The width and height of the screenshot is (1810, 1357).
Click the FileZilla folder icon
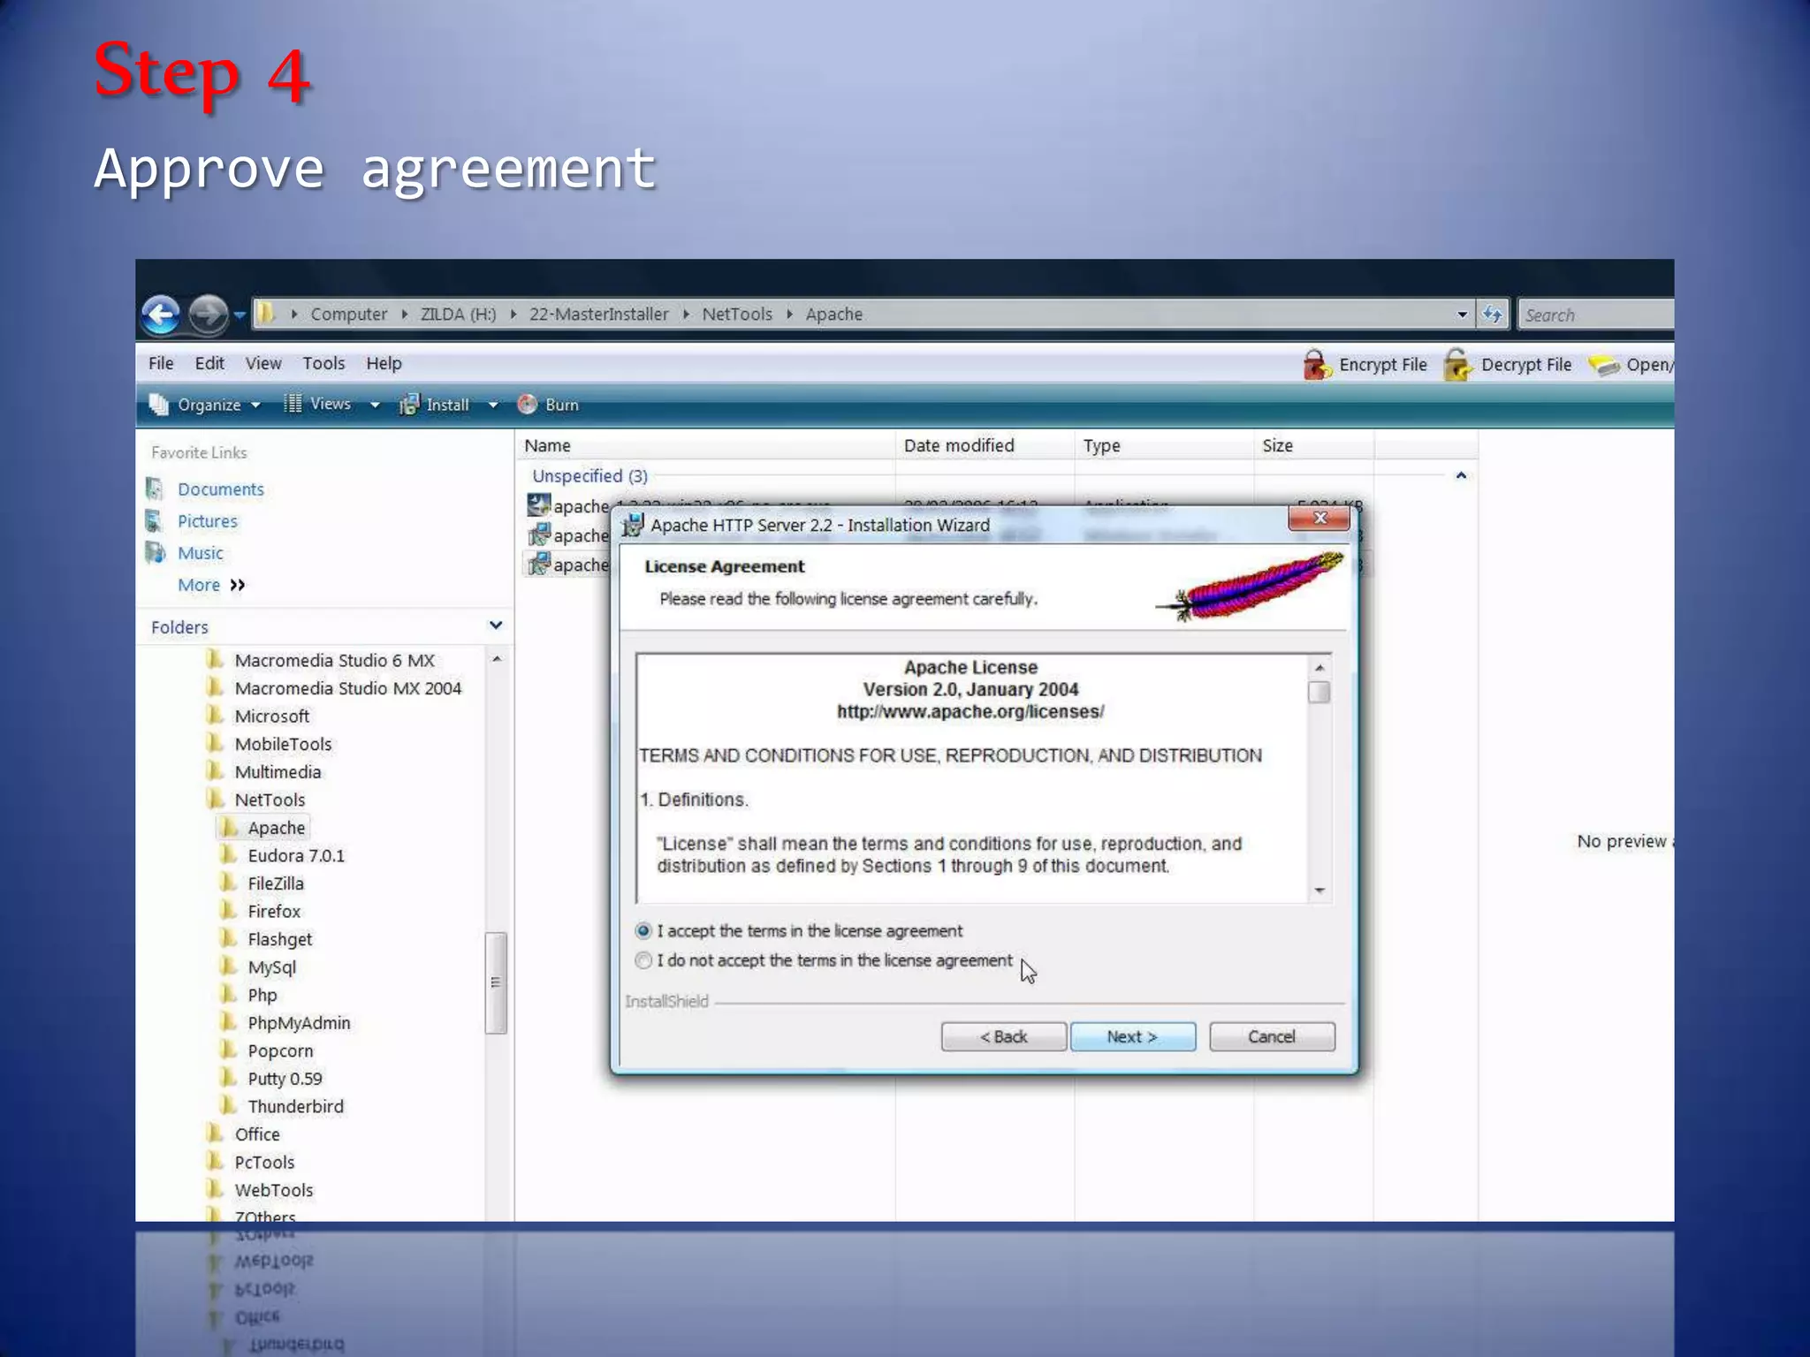229,882
